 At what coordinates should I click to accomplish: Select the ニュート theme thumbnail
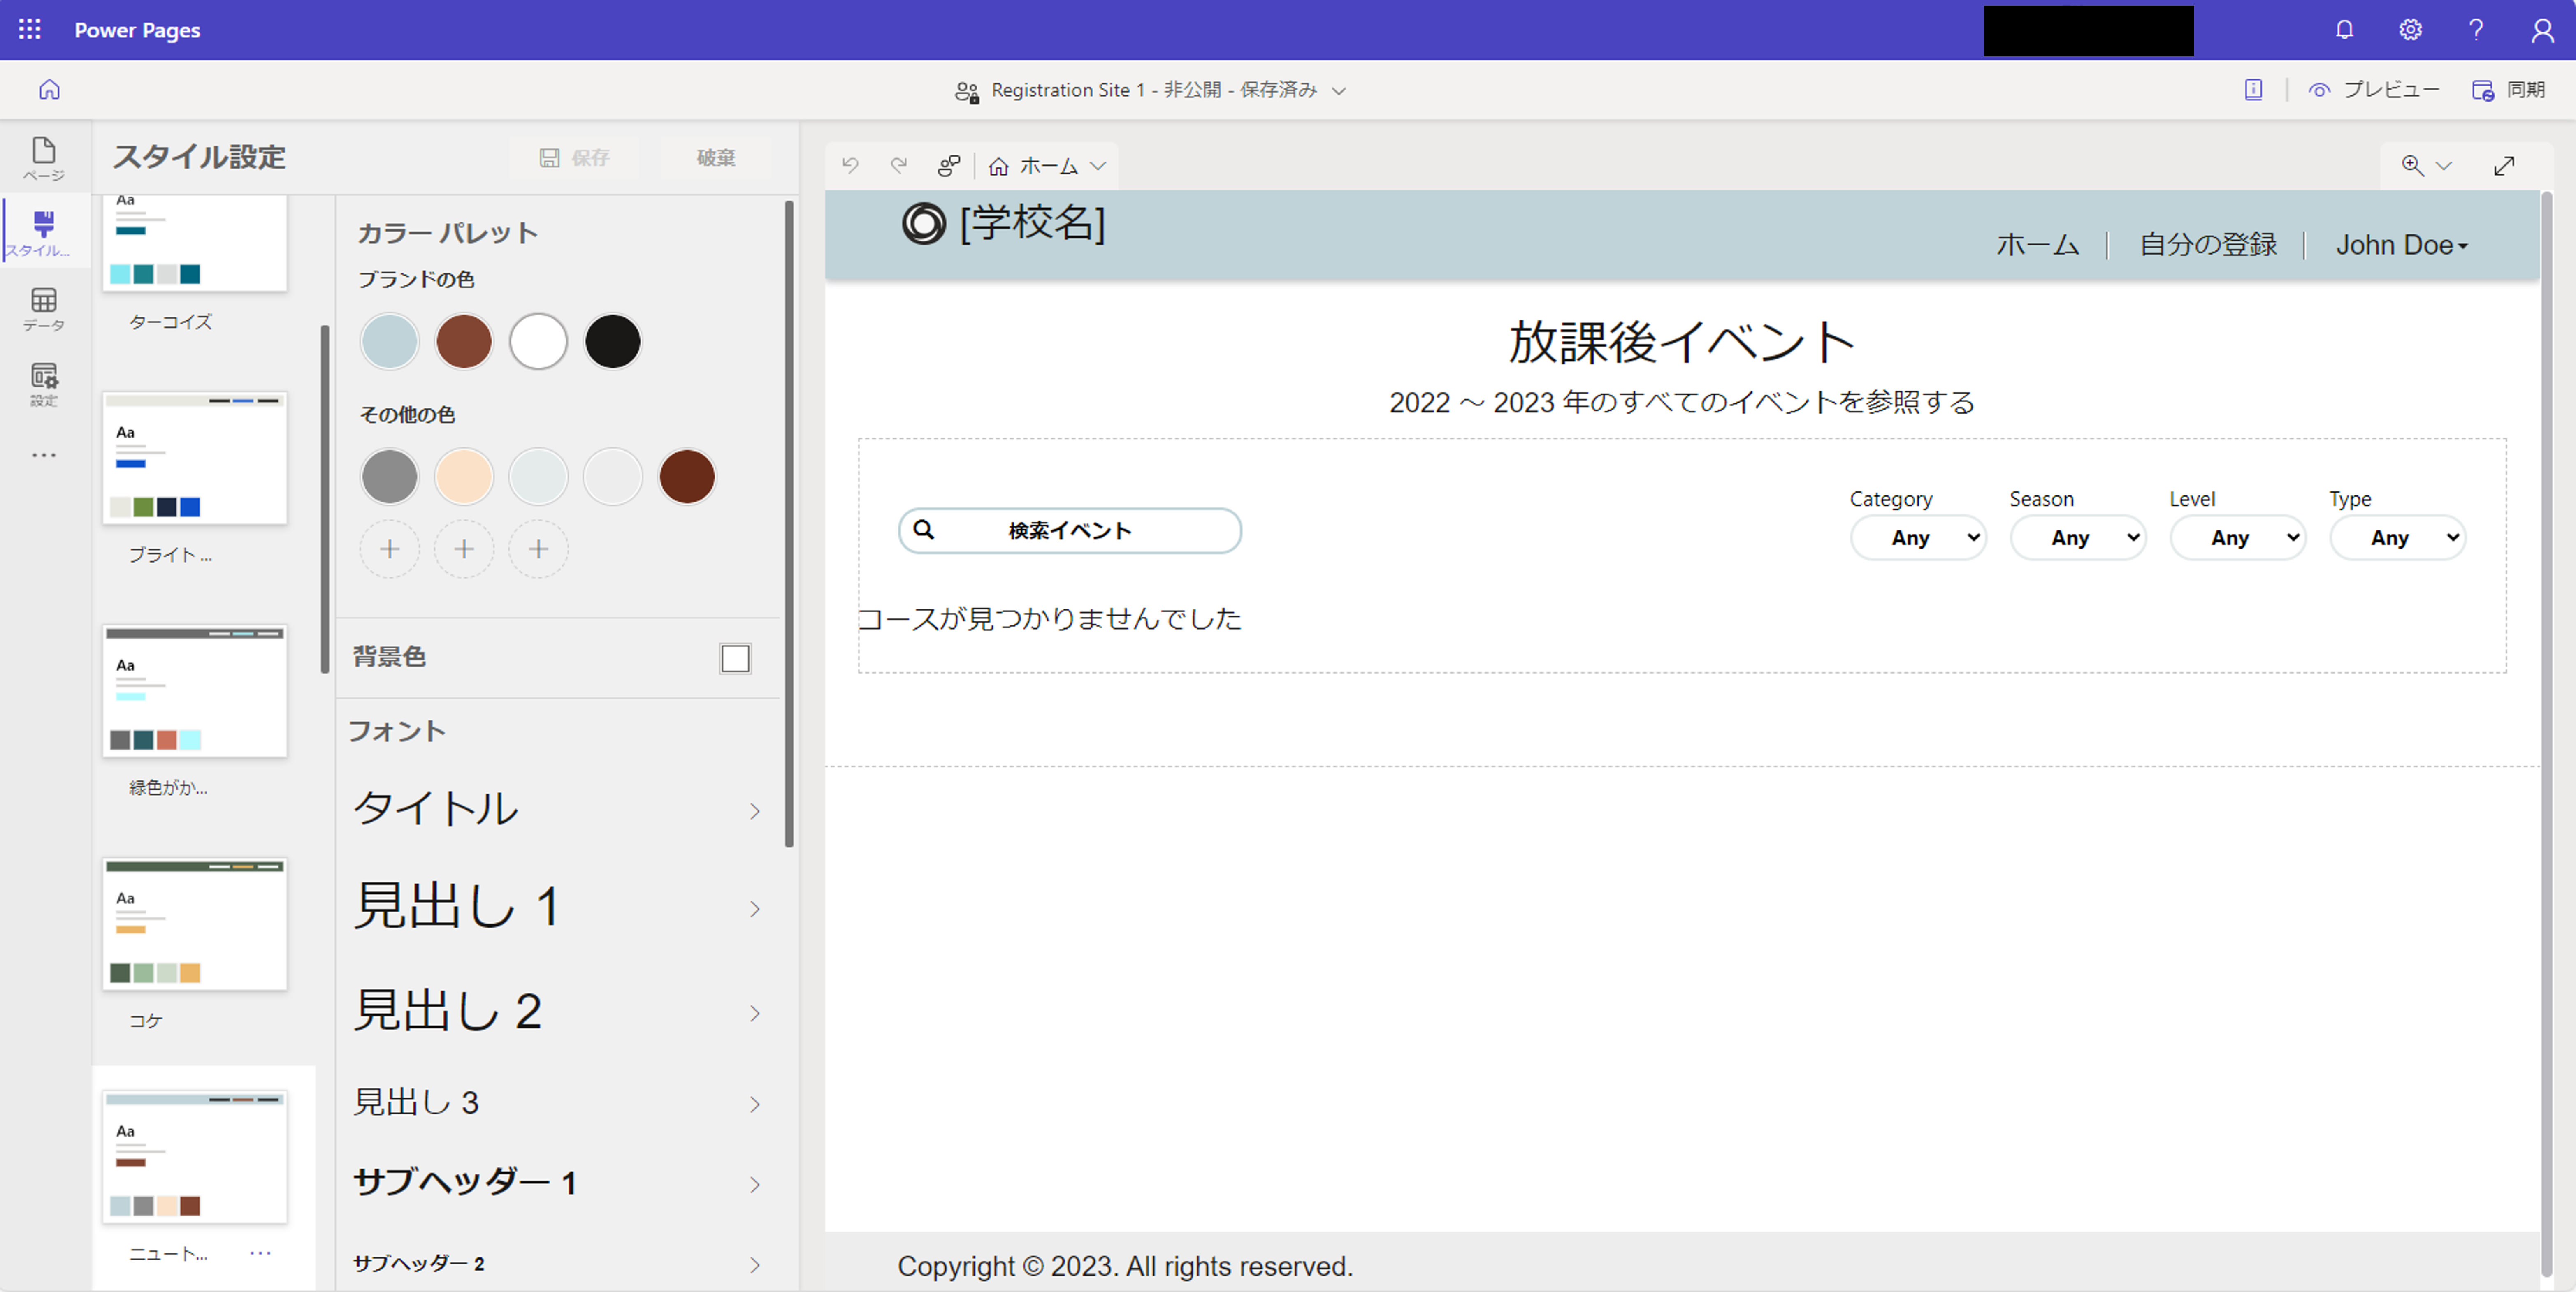point(195,1156)
